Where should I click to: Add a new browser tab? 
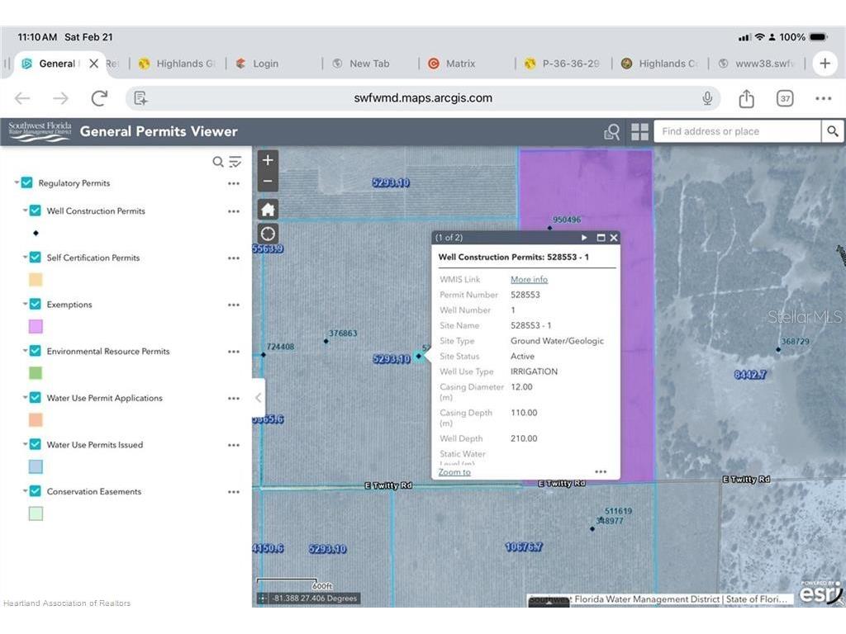825,63
